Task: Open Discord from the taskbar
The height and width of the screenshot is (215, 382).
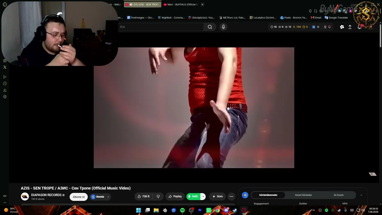Action: tap(226, 210)
